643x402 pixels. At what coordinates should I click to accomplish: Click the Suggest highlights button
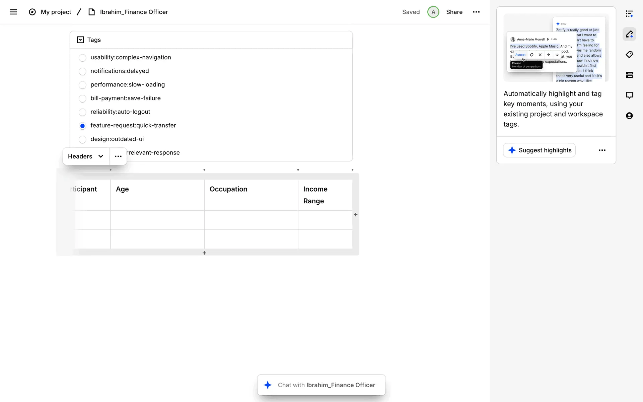[539, 150]
